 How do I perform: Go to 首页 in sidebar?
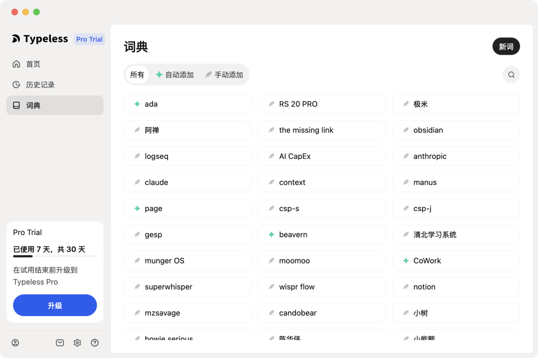pyautogui.click(x=55, y=64)
